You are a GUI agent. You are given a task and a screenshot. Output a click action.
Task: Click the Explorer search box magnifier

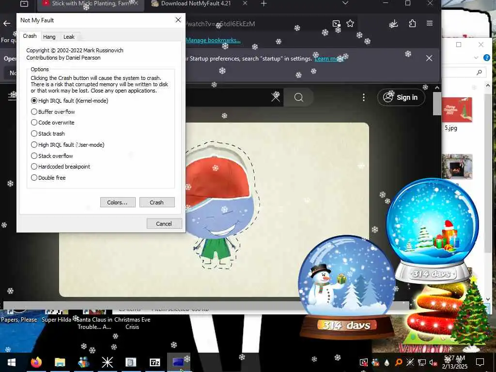[479, 73]
